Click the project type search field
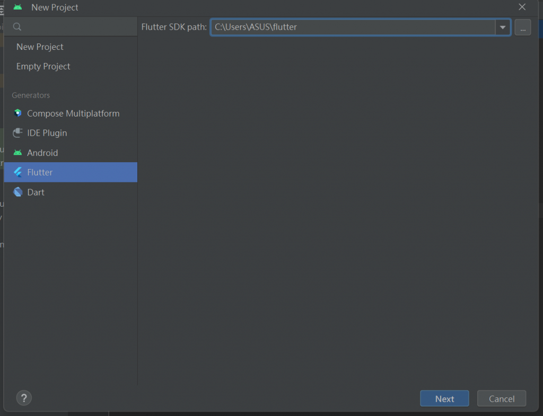Viewport: 543px width, 416px height. coord(71,26)
